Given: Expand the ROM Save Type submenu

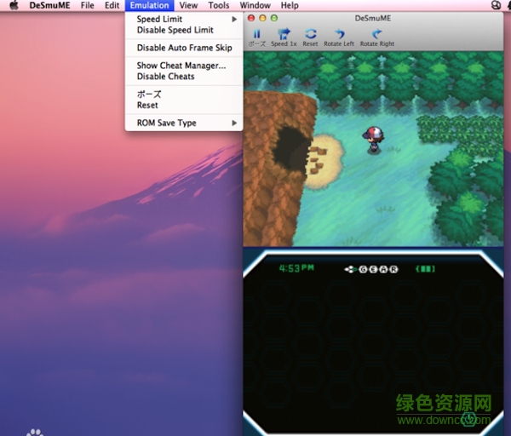Looking at the screenshot, I should click(184, 123).
